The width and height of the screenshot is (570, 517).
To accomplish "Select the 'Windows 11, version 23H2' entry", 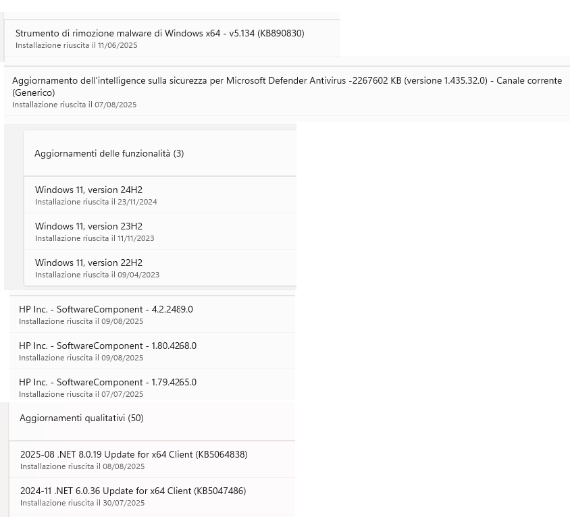I will (160, 232).
